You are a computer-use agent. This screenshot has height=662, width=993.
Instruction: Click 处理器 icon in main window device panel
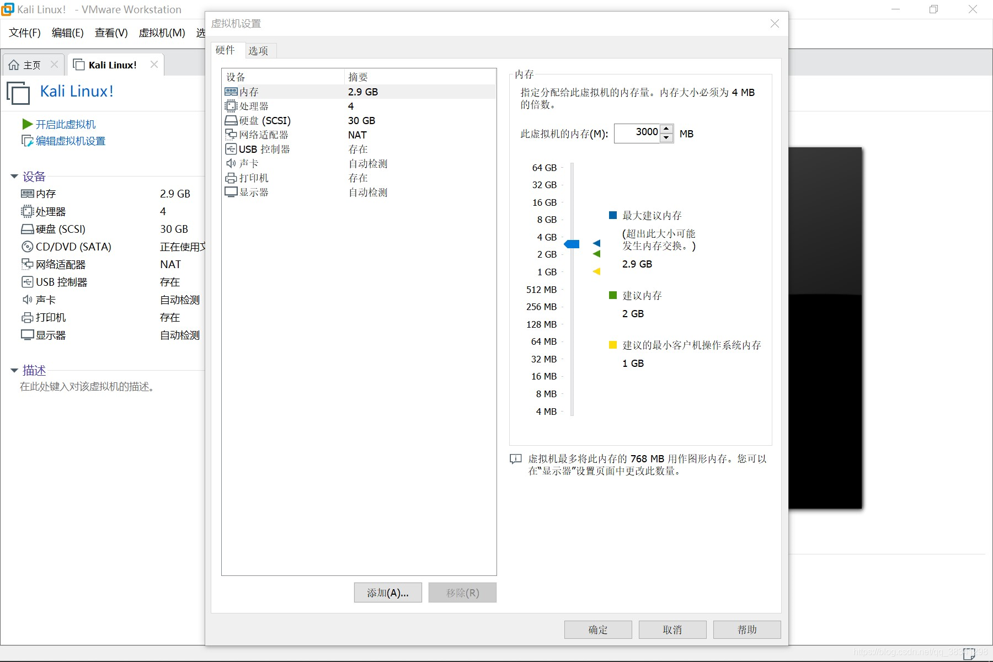tap(28, 211)
